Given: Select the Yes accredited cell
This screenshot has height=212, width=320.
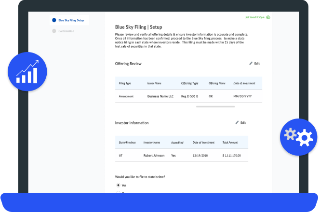Looking at the screenshot, I should click(173, 156).
